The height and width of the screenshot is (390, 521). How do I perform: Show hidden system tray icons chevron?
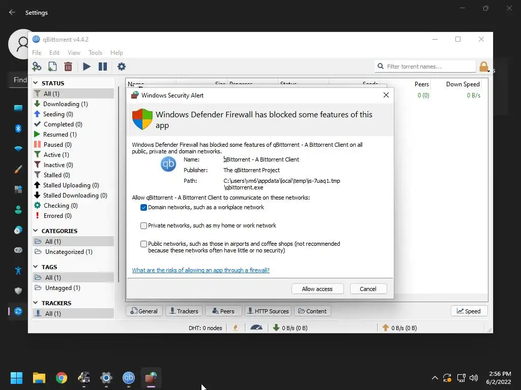[435, 378]
